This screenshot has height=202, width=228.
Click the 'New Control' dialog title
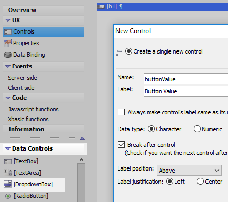(x=133, y=31)
